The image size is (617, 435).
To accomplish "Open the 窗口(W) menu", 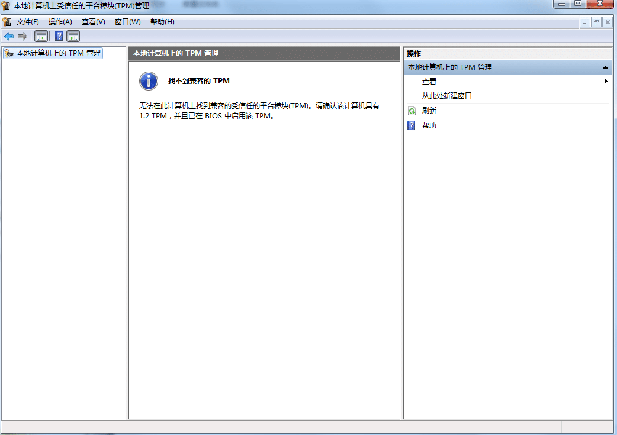I will click(126, 21).
